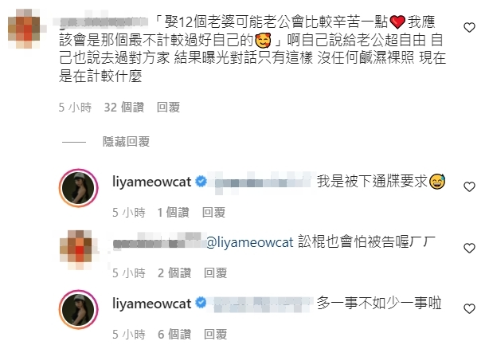Open liyameowcat username in first reply
The width and height of the screenshot is (485, 345).
[x=151, y=182]
